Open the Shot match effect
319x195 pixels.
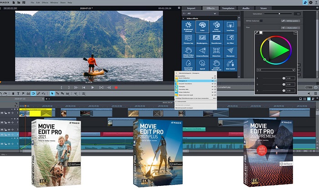tap(230, 65)
